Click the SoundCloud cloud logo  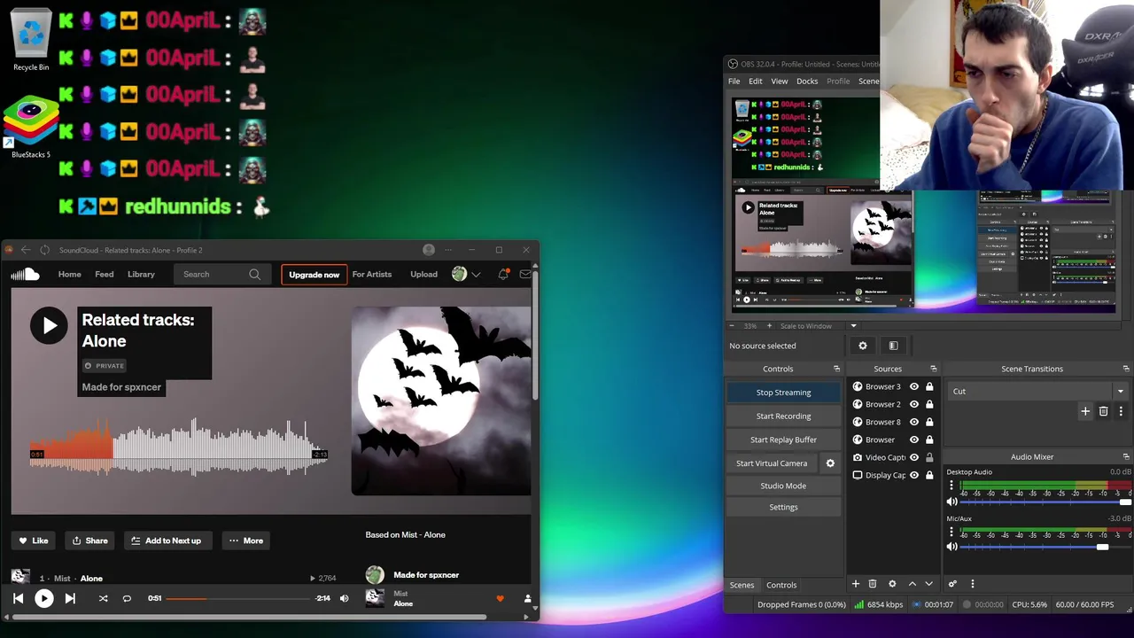pos(25,275)
